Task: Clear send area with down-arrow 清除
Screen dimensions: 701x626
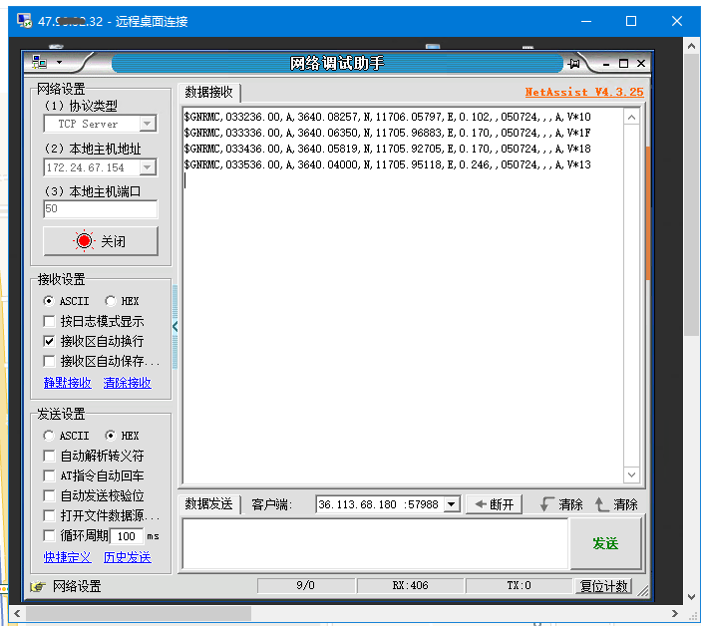Action: (560, 504)
